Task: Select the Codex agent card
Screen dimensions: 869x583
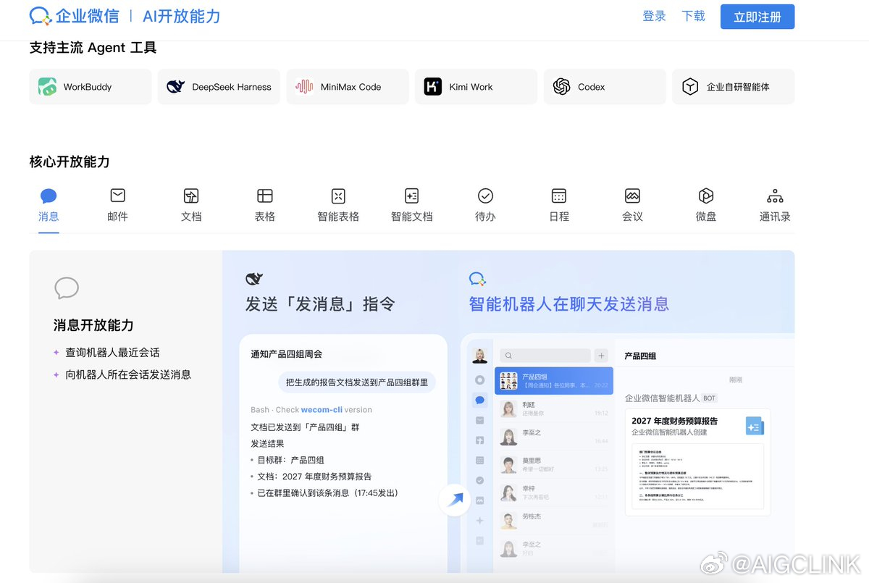Action: (x=605, y=87)
